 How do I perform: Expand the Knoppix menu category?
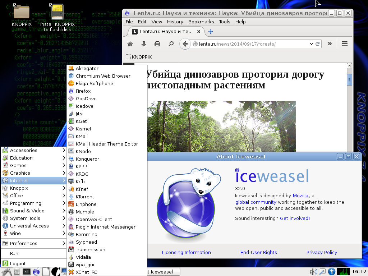click(34, 188)
